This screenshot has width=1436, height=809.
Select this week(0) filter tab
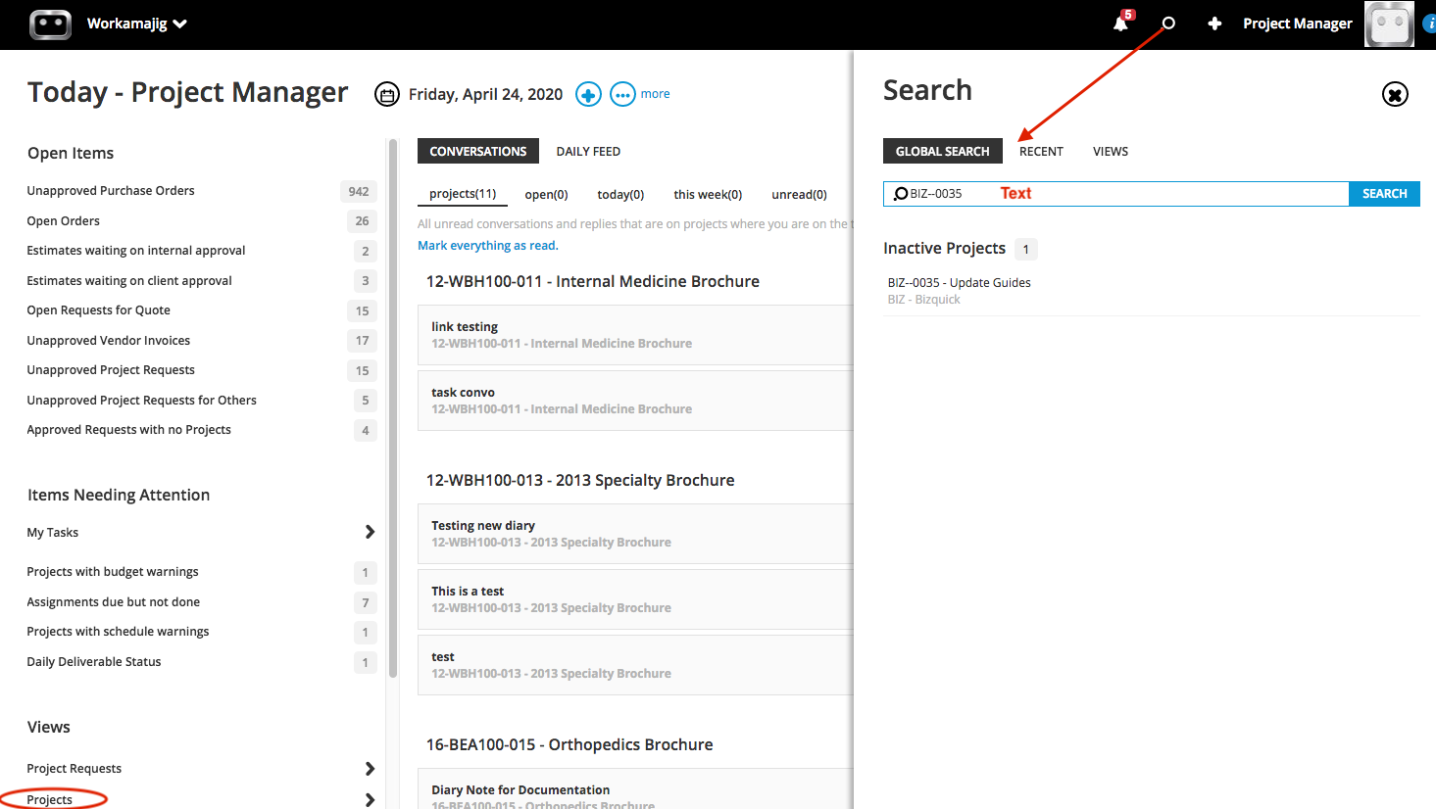coord(708,194)
